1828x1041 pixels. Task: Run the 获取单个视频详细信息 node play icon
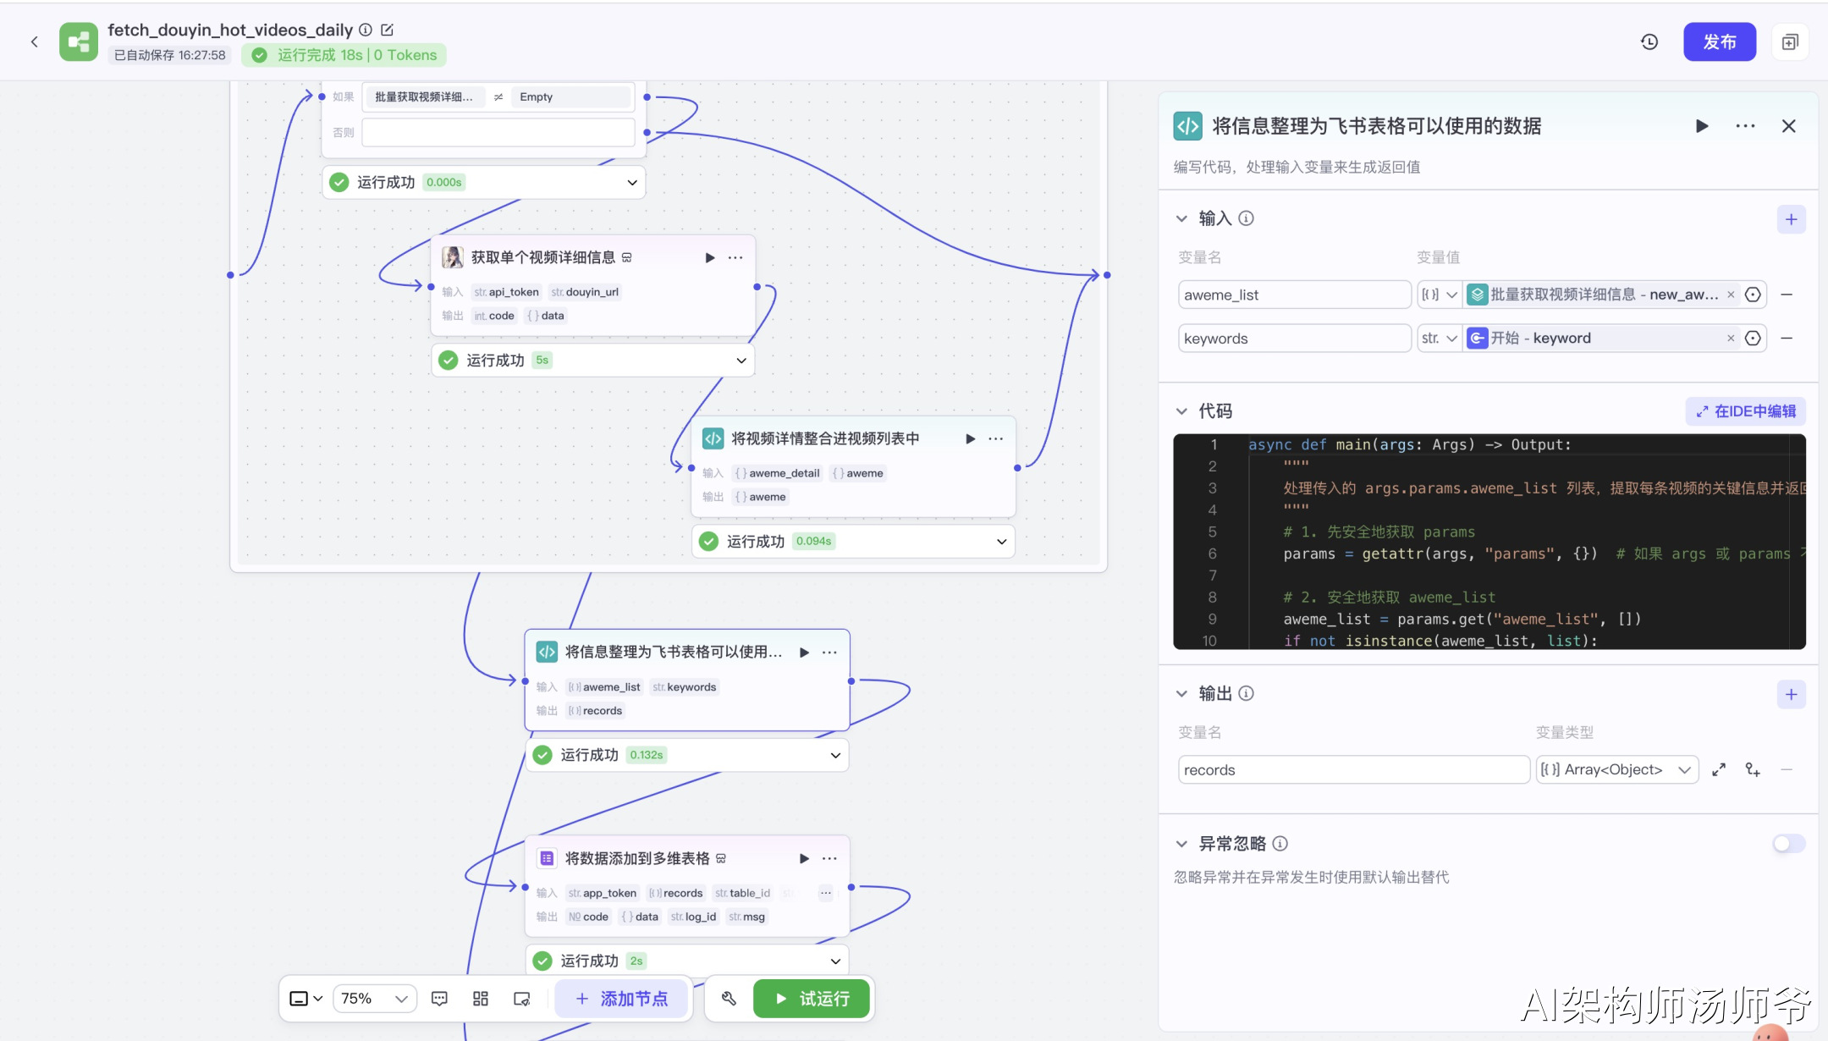709,257
